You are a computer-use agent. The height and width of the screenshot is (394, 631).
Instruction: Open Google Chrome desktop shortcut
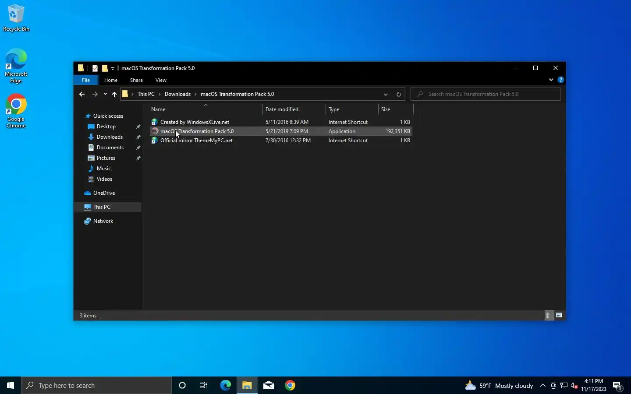(x=16, y=111)
